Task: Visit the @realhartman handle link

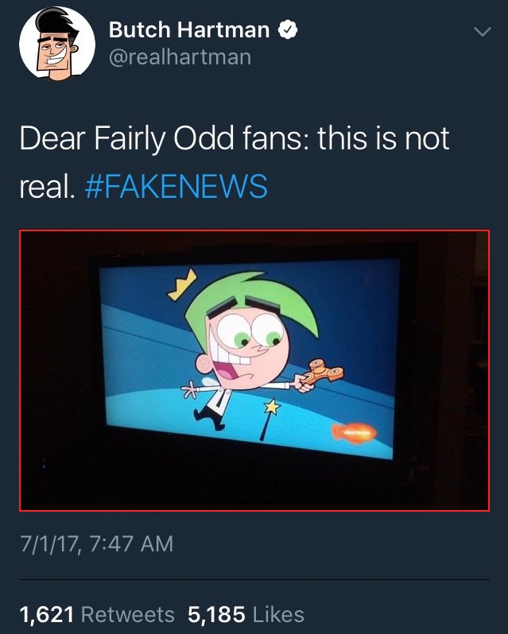Action: [x=180, y=56]
